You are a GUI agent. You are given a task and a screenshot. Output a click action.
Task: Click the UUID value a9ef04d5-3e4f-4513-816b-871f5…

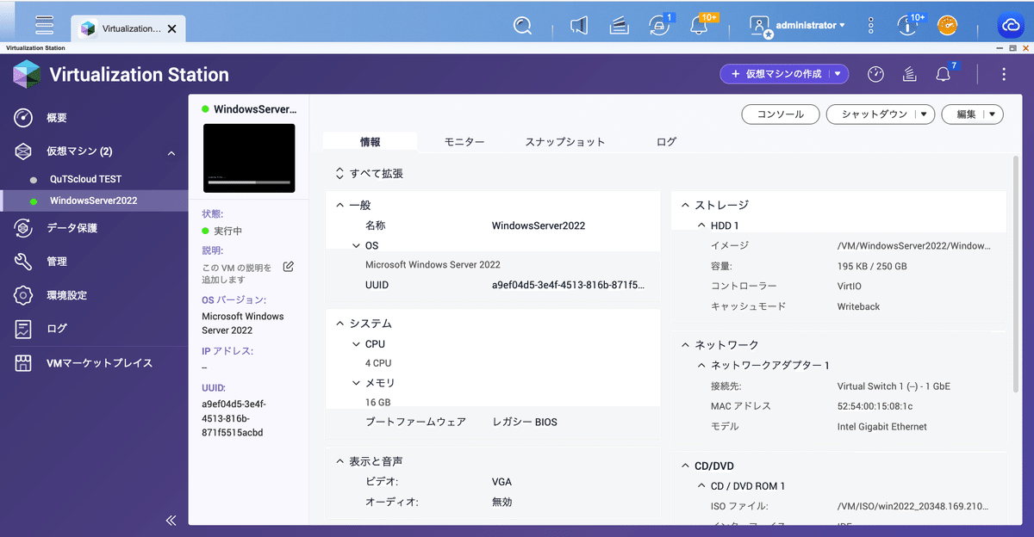(568, 285)
